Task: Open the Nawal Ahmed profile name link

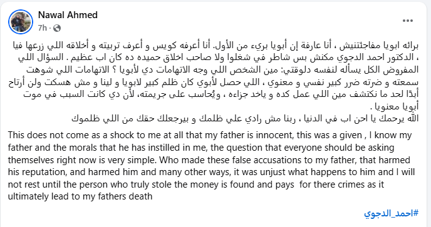Action: click(68, 15)
